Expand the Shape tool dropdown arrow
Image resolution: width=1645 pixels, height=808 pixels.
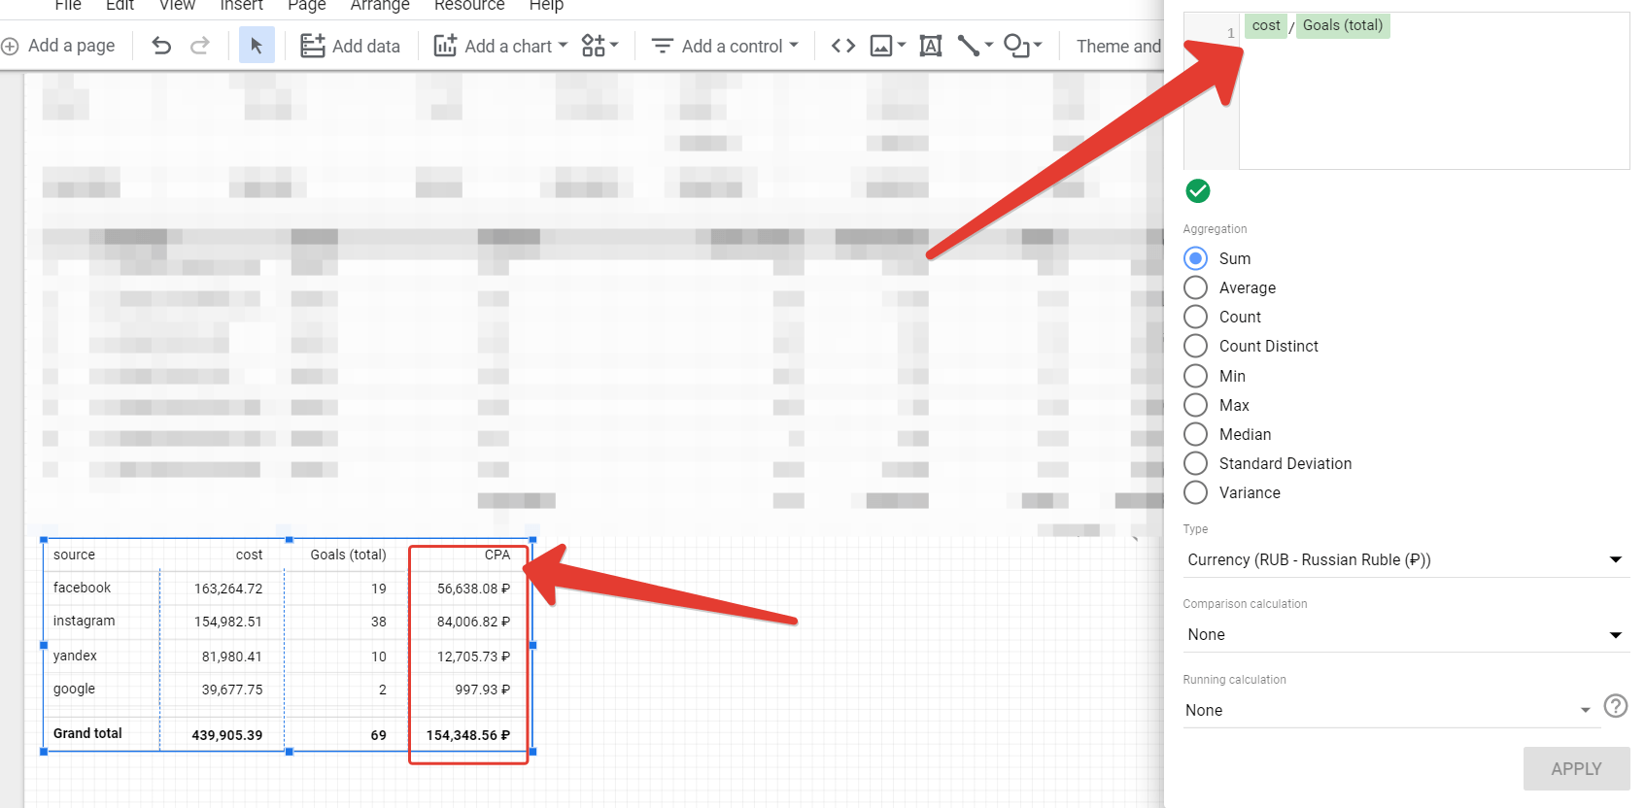[1038, 46]
